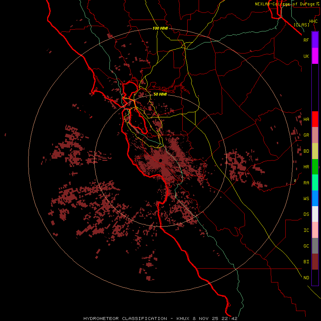This screenshot has width=321, height=321.
Task: Click the KMUX radar site identifier
Action: pyautogui.click(x=183, y=319)
